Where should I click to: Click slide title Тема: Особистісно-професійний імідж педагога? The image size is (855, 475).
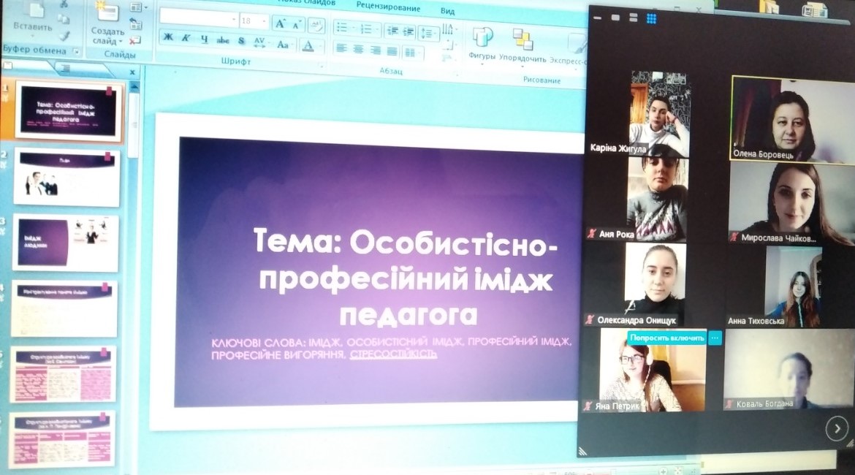pos(406,277)
